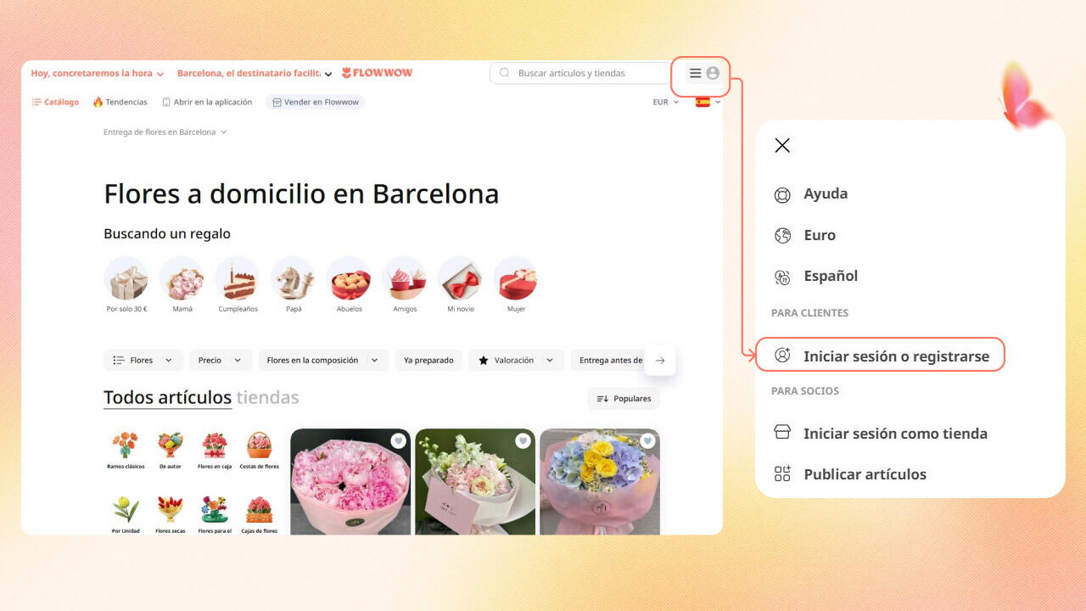Expand the Populares sorting dropdown
Screen dimensions: 1086x611
pos(623,399)
